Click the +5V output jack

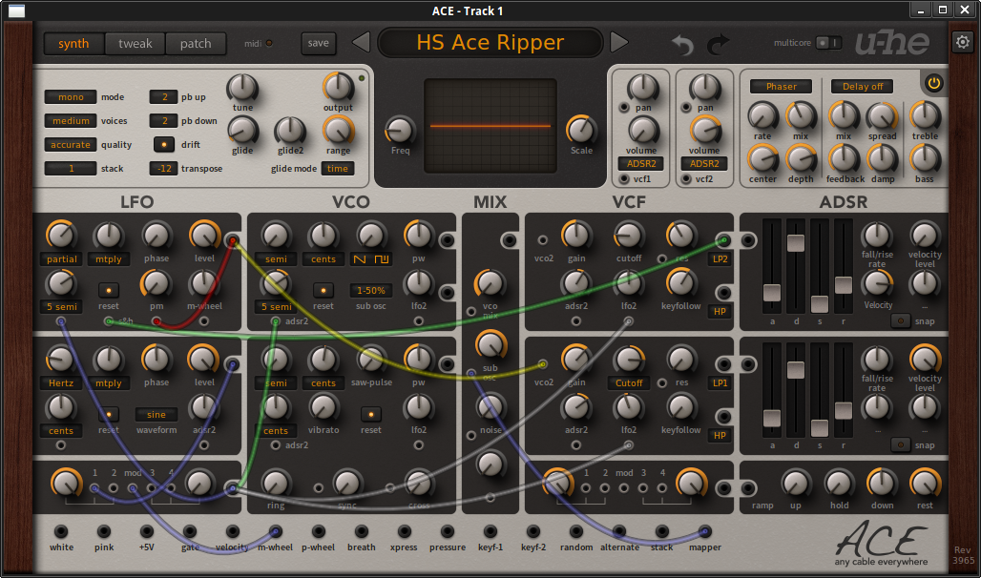click(146, 531)
